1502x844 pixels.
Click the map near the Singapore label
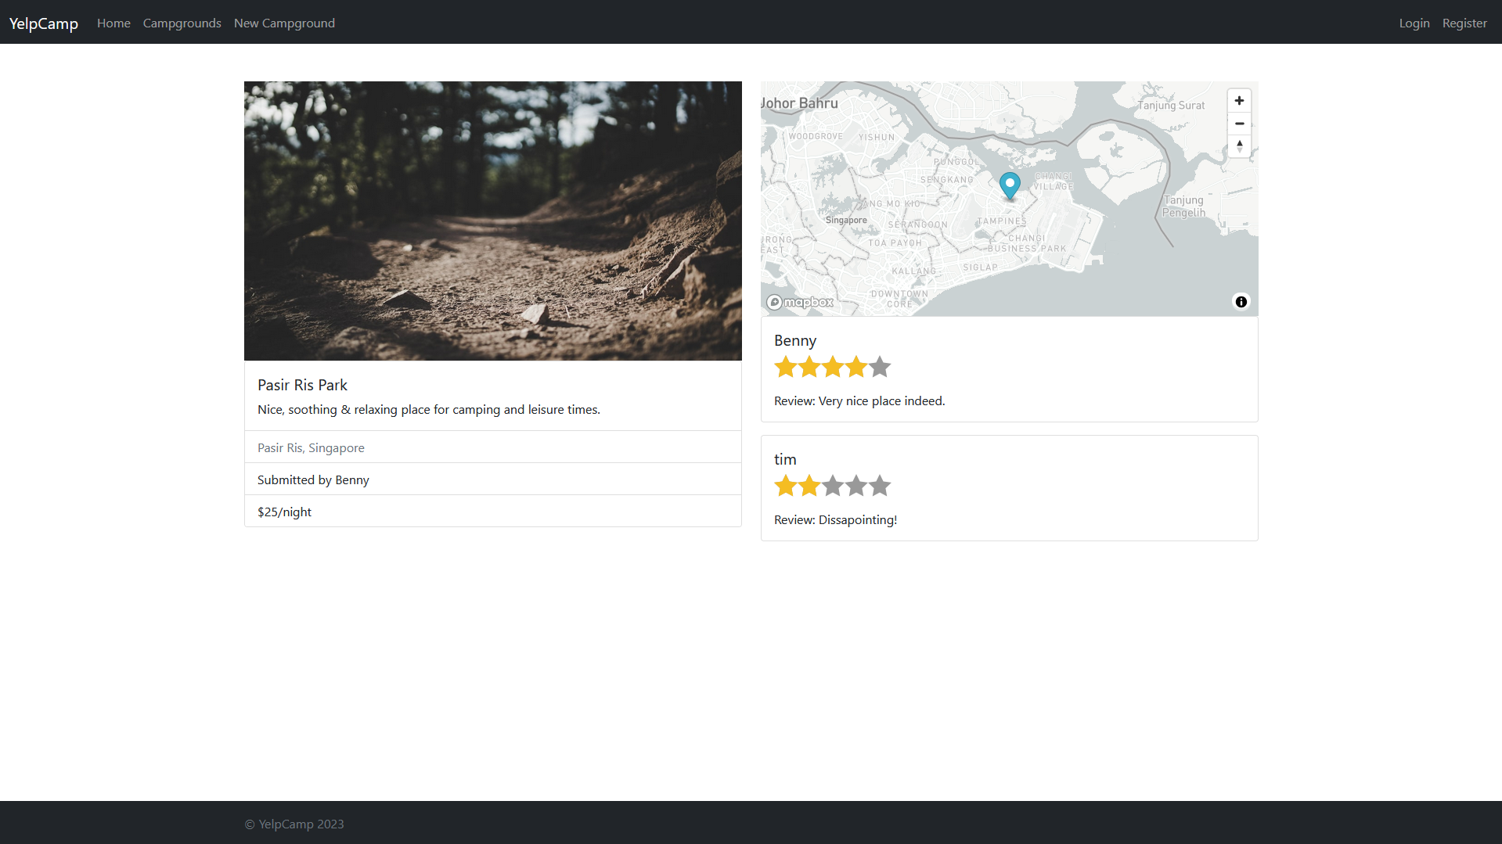(846, 220)
